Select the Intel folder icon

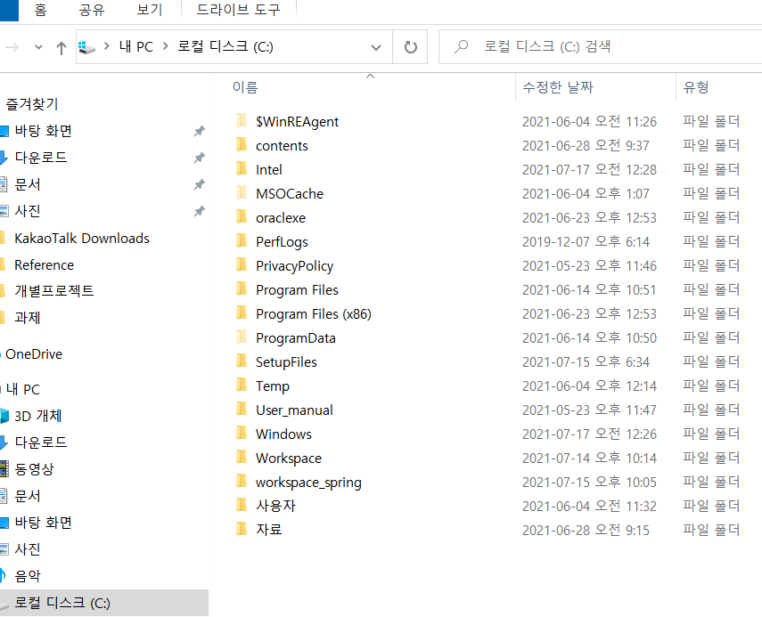click(241, 169)
